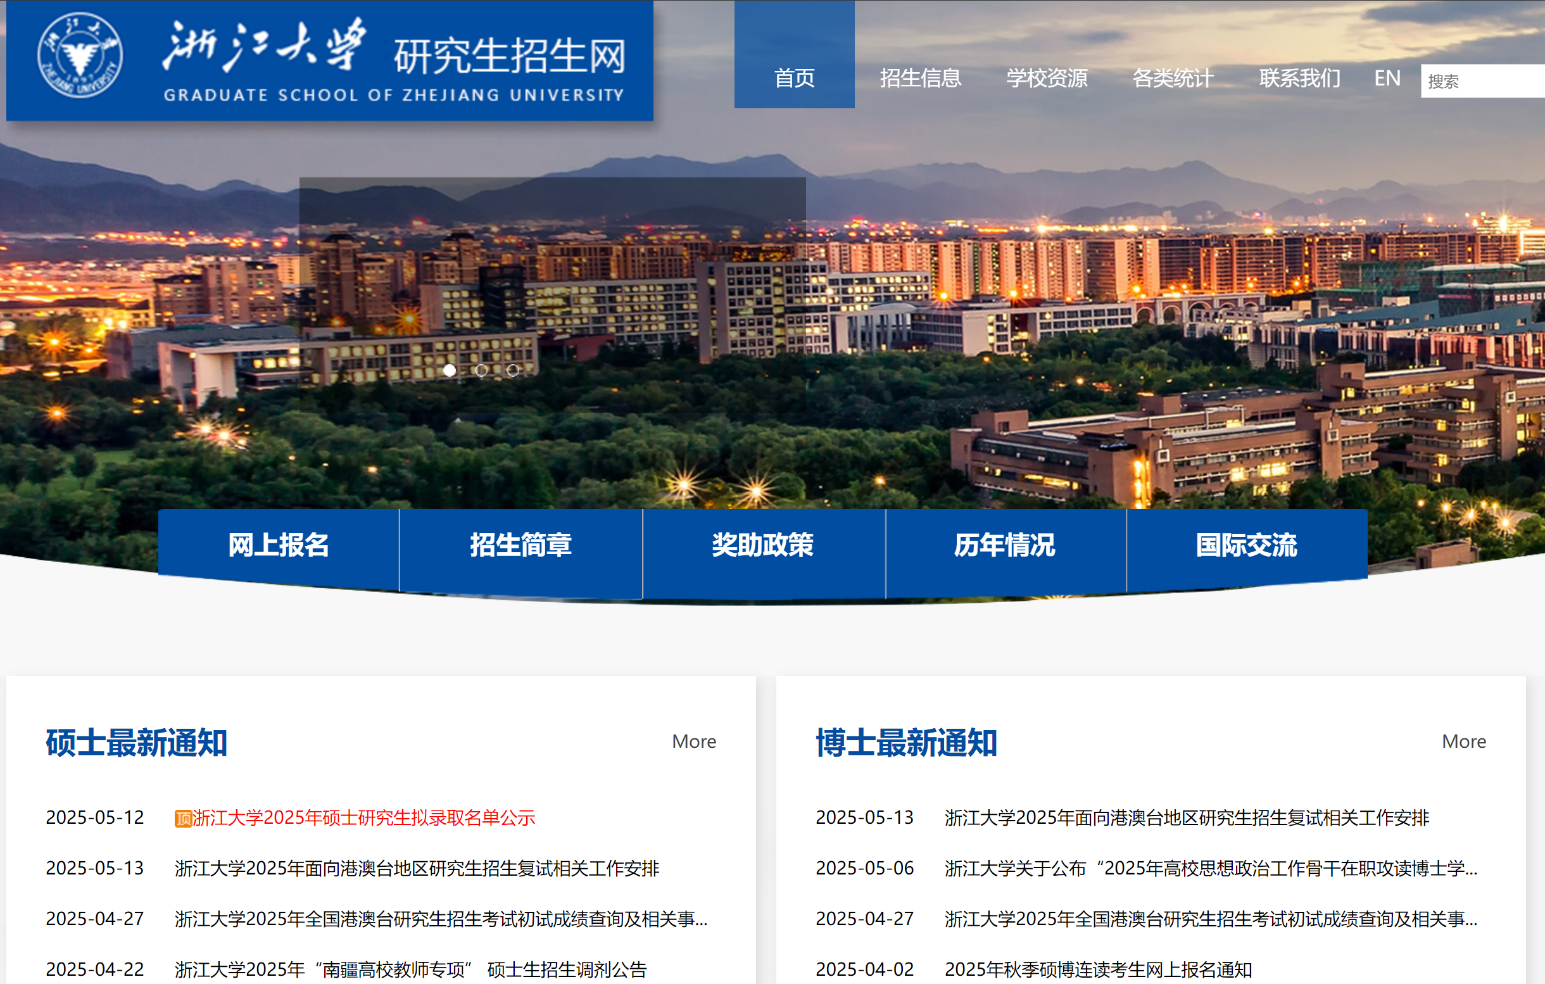Click date 2025-04-22 in 硕士 list
Image resolution: width=1545 pixels, height=984 pixels.
(95, 969)
